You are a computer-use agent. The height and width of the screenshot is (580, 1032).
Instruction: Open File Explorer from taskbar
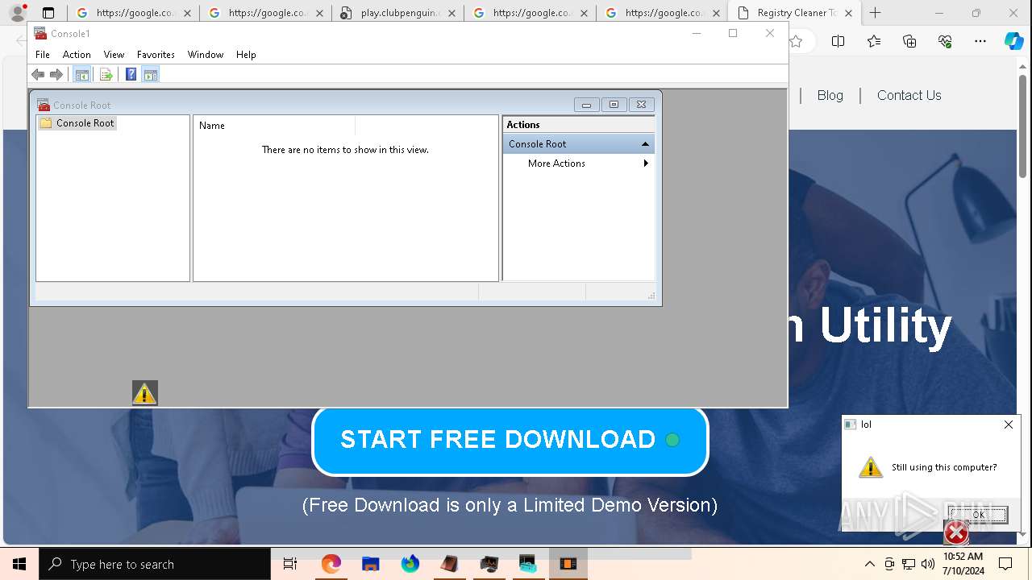tap(370, 564)
